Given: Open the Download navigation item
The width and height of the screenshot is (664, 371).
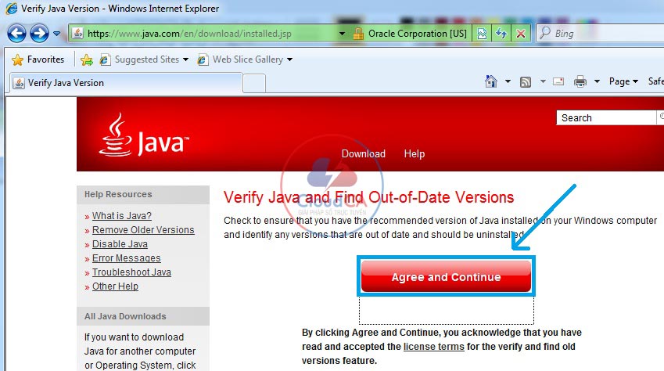Looking at the screenshot, I should tap(364, 154).
